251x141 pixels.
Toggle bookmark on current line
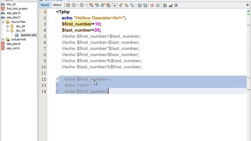(x=132, y=5)
